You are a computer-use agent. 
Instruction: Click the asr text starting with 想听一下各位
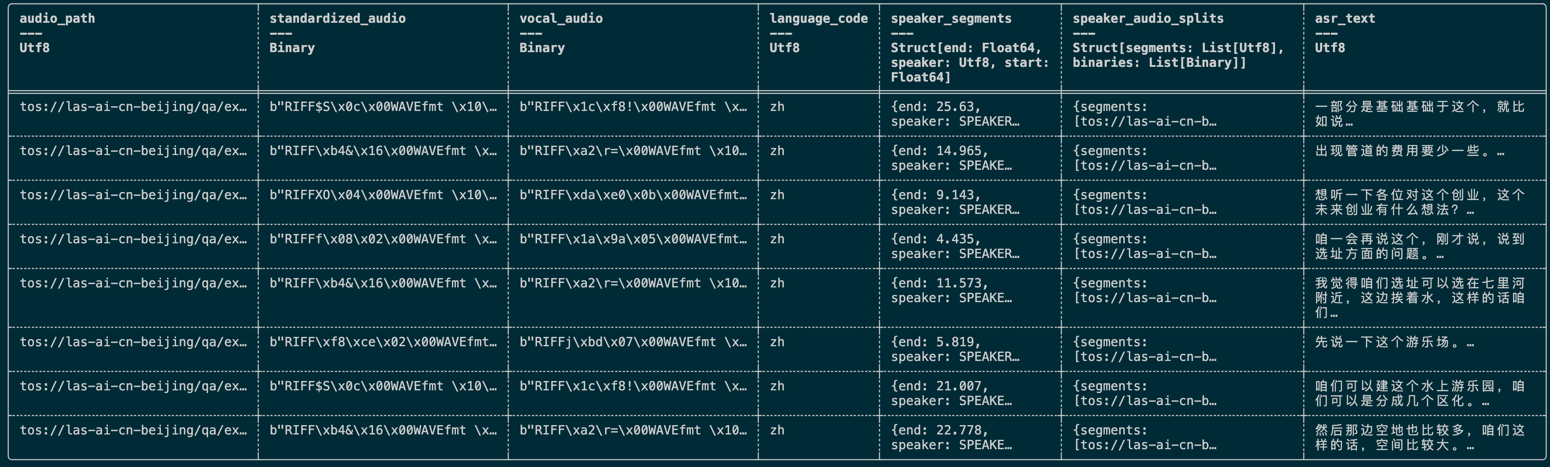[x=1419, y=202]
